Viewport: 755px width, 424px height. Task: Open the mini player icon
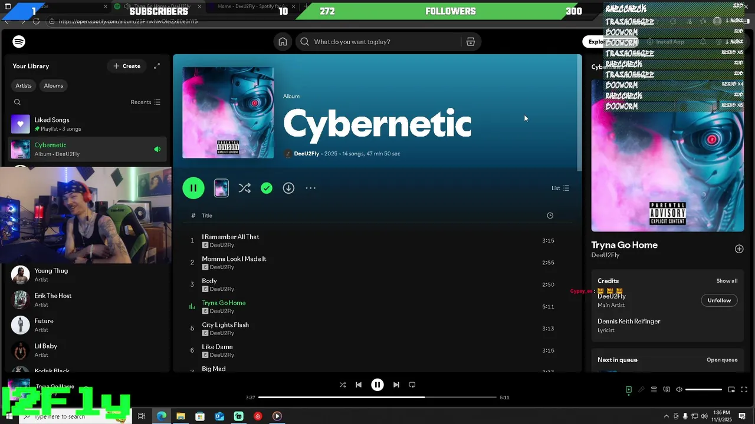click(x=731, y=389)
